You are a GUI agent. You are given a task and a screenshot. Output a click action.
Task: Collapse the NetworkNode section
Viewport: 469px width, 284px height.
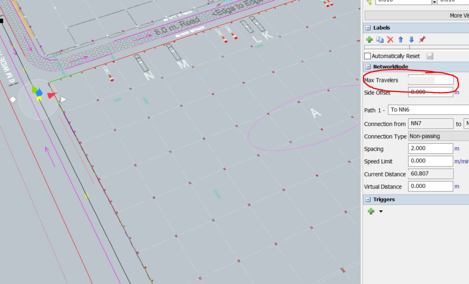(x=368, y=67)
